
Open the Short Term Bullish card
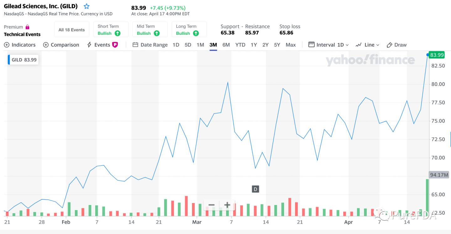[x=111, y=30]
